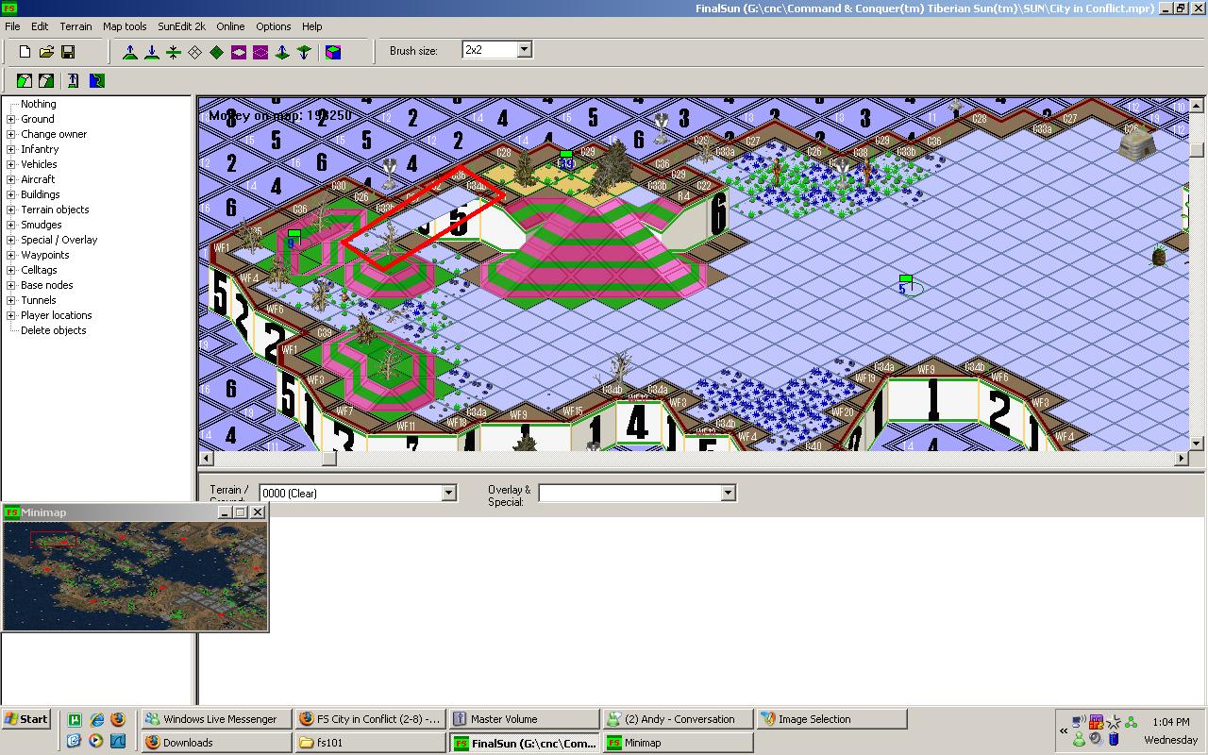
Task: Open the Terrain menu
Action: pos(76,26)
